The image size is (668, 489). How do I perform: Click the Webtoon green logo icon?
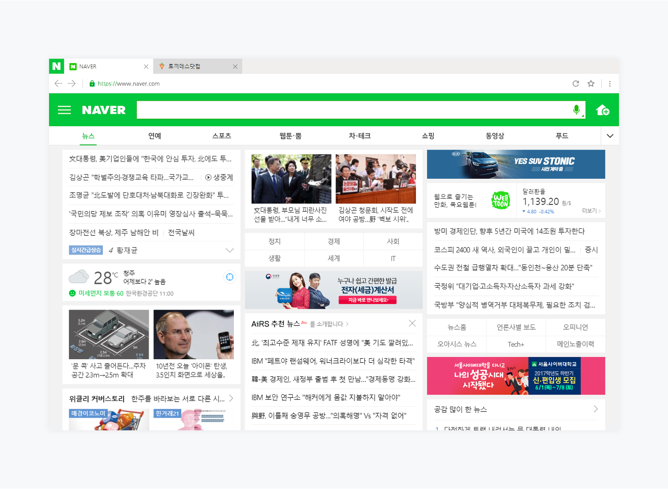pos(500,201)
